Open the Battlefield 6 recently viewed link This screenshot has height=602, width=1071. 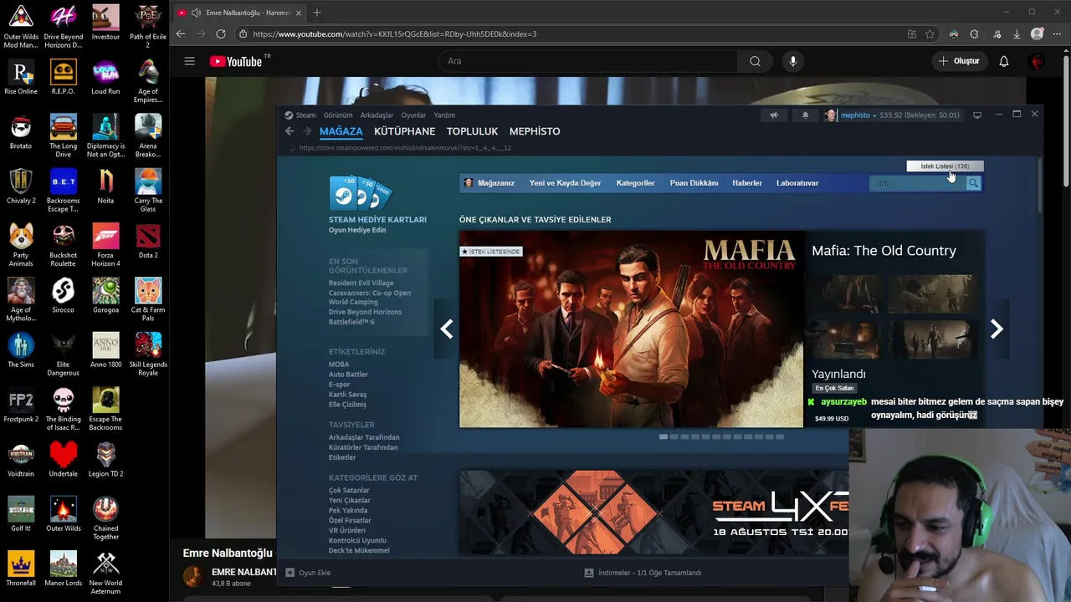coord(351,322)
